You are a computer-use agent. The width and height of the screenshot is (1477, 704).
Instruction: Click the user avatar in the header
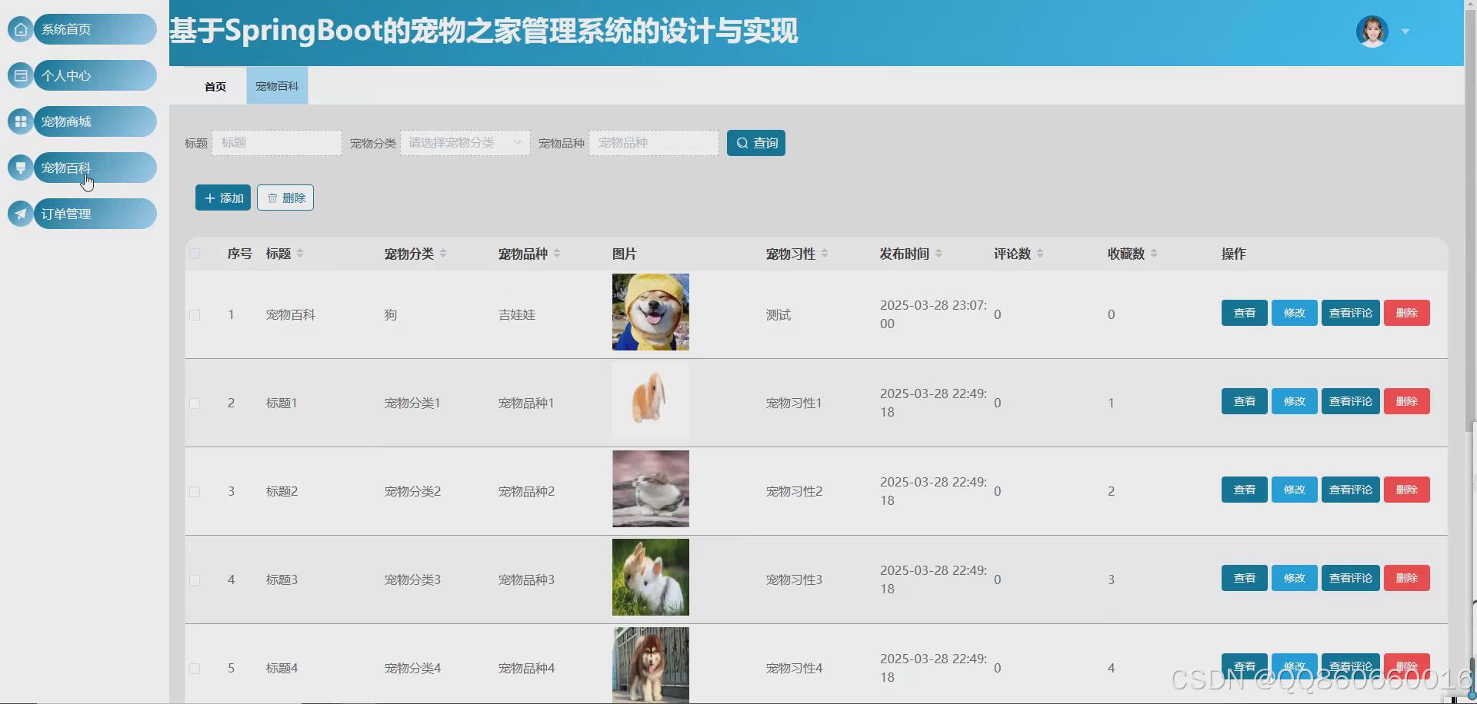[1372, 32]
